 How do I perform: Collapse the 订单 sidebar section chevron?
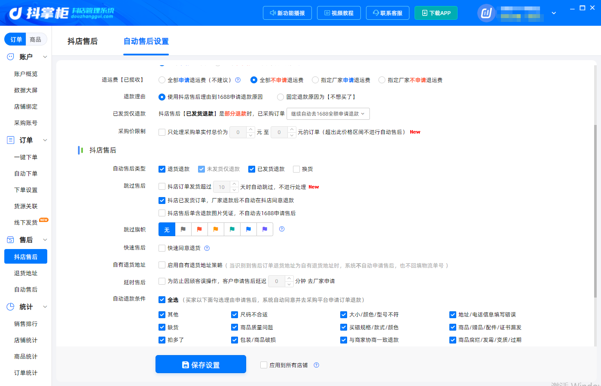[45, 140]
